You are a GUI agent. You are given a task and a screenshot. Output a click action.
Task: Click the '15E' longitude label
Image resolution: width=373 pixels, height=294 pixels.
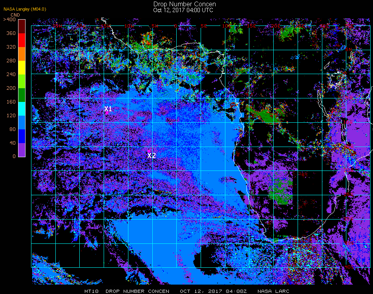tap(251, 26)
